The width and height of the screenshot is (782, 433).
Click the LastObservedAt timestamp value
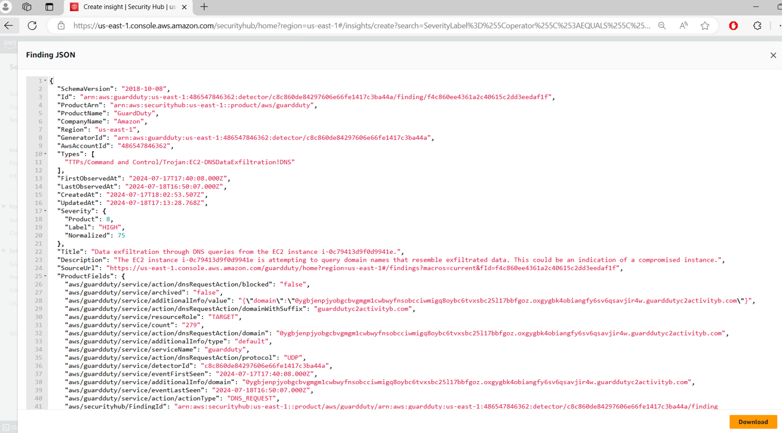174,187
